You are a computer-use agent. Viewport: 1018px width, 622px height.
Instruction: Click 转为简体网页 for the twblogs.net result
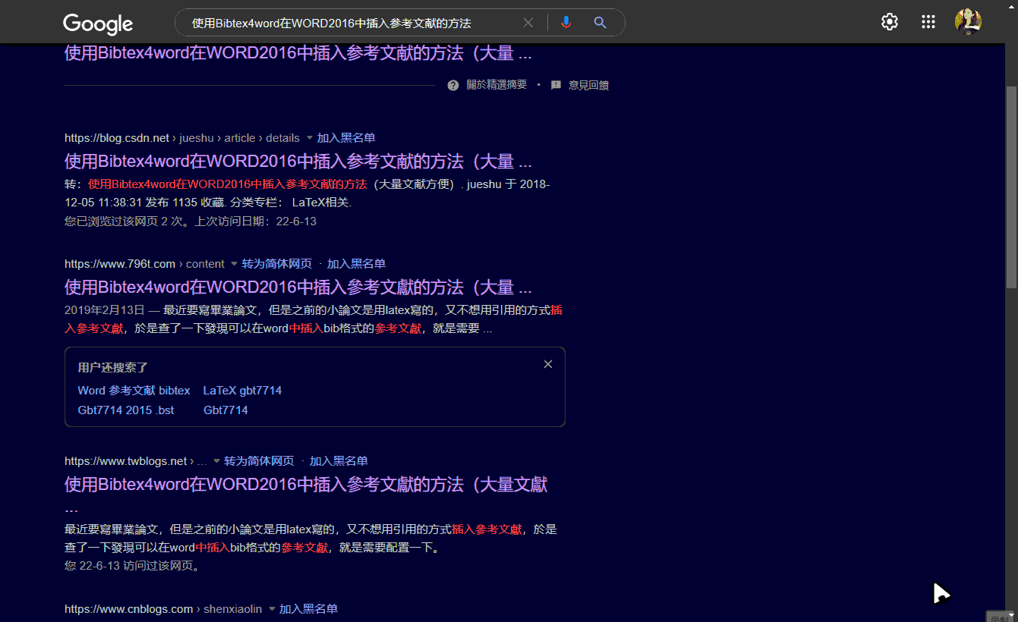(x=259, y=461)
